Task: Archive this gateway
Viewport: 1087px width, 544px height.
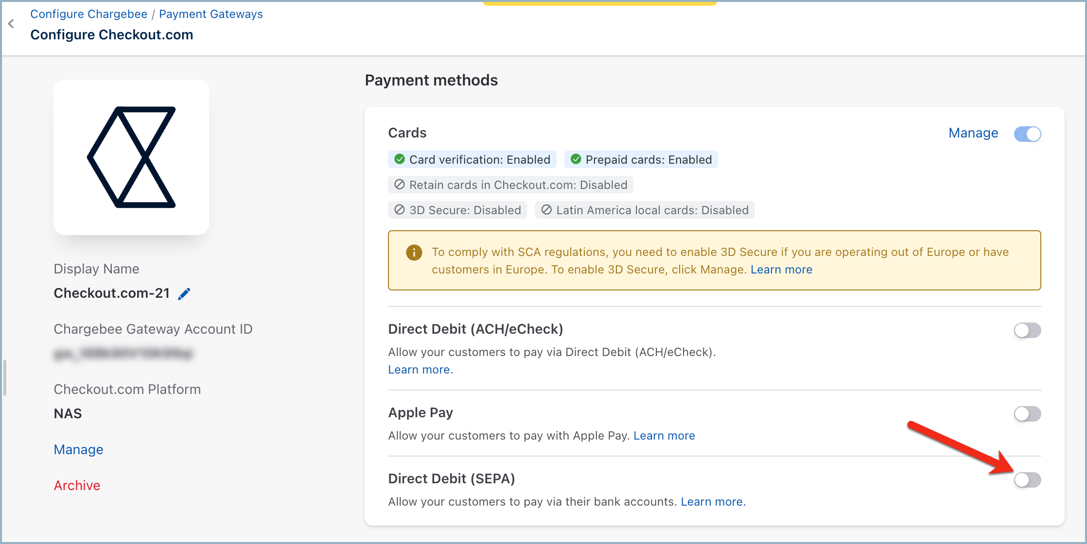Action: pos(77,485)
